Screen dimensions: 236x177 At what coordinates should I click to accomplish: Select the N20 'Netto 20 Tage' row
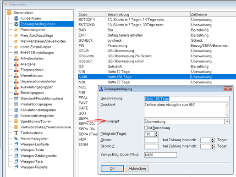pos(157,82)
